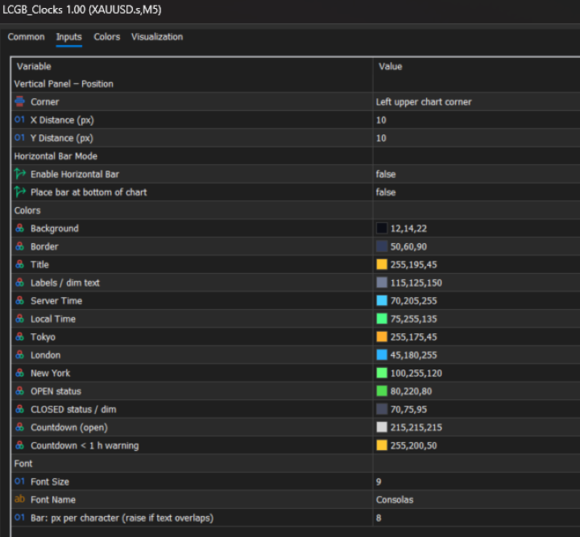Screen dimensions: 580x537
Task: Edit the Font Size value 9
Action: (379, 481)
